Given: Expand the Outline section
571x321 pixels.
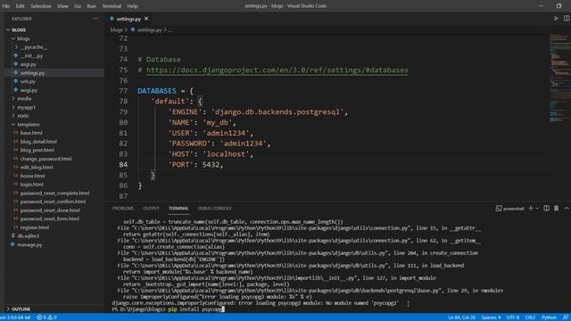Looking at the screenshot, I should click(21, 309).
